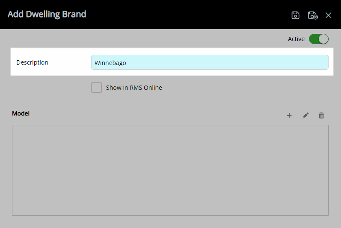
Task: Focus the Description input field
Action: (210, 62)
